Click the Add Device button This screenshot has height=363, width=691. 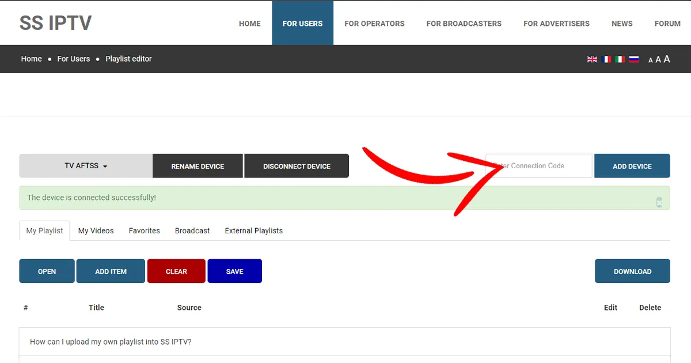coord(632,166)
